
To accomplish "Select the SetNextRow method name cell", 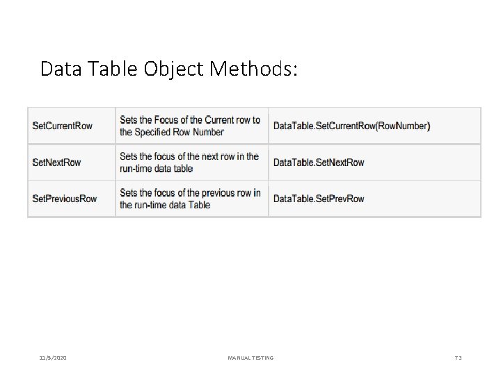I will pos(72,162).
